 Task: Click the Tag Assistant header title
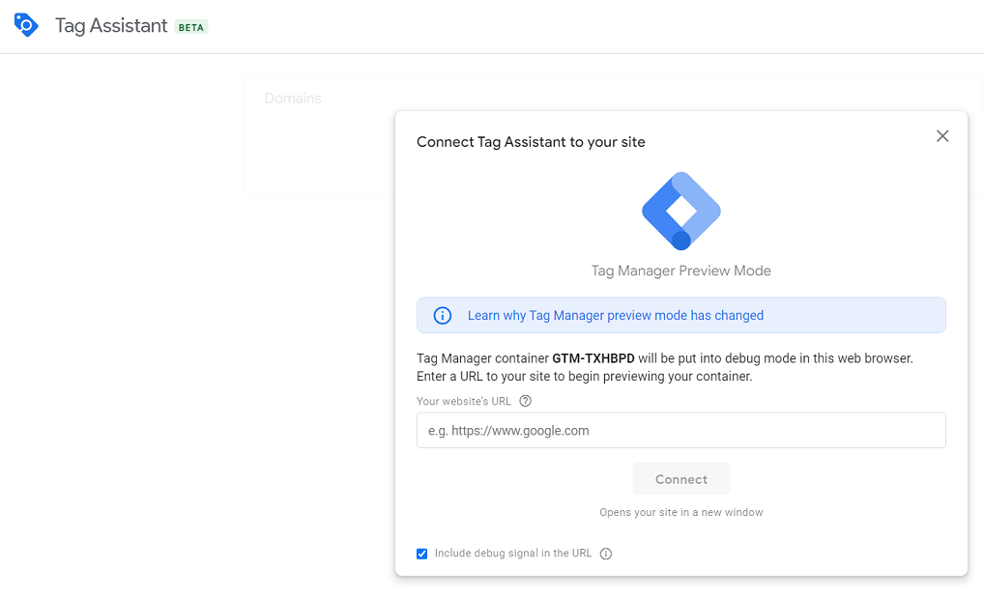click(x=111, y=26)
